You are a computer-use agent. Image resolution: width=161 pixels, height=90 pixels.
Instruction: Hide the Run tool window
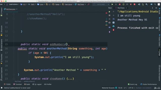click(x=156, y=8)
